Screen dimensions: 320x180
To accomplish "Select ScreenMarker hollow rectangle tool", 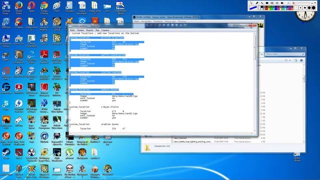I will point(272,3).
